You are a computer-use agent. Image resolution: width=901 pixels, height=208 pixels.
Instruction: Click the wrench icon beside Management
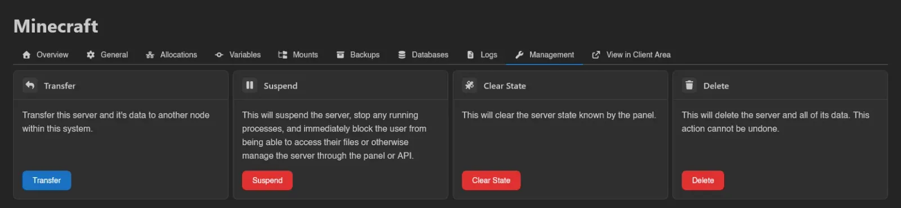[x=519, y=55]
